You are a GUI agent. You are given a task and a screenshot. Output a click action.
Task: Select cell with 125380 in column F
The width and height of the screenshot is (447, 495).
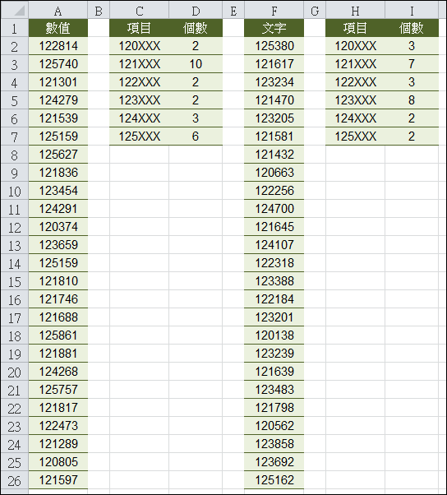coord(274,46)
